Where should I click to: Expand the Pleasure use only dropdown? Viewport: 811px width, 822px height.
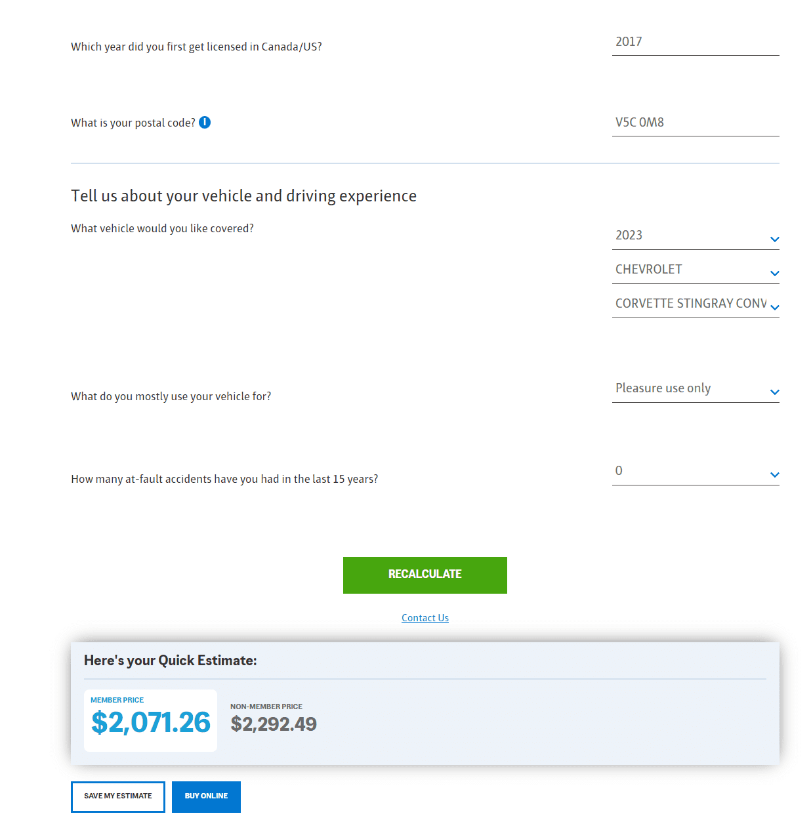click(x=689, y=388)
